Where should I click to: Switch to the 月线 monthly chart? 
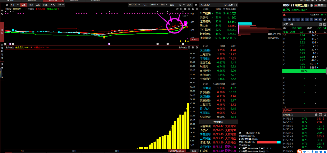53,5
